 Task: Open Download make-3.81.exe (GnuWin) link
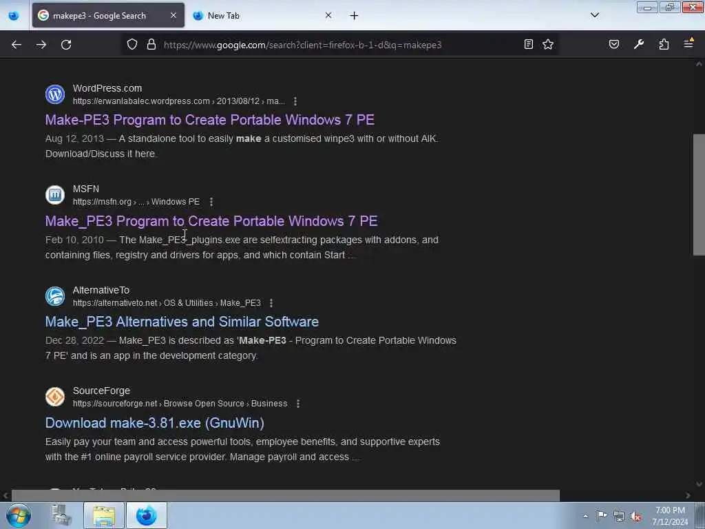tap(155, 423)
